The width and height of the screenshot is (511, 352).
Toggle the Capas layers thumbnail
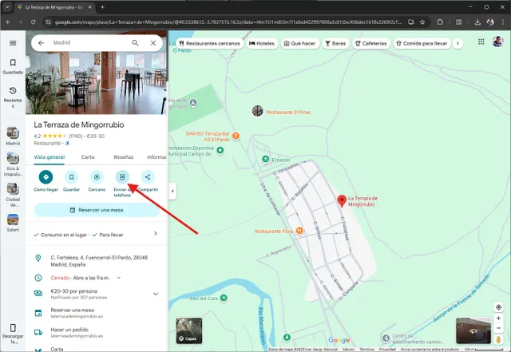coord(189,329)
